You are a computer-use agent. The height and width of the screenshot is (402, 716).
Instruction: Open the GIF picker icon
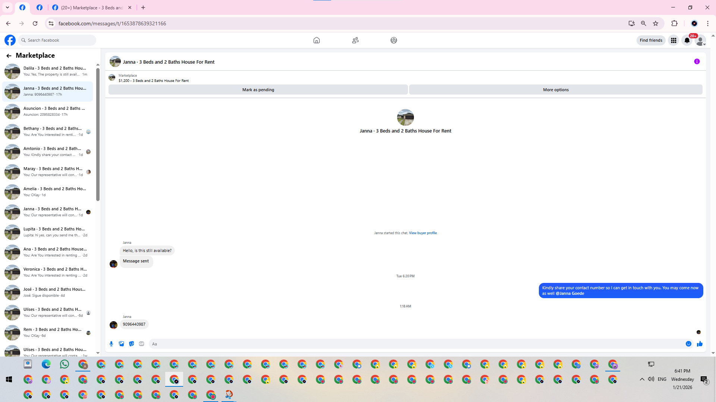141,344
